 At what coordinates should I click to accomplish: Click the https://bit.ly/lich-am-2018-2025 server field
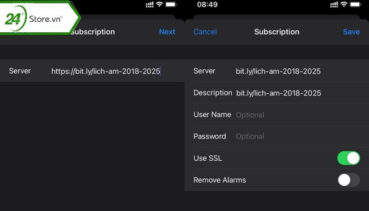click(x=106, y=71)
